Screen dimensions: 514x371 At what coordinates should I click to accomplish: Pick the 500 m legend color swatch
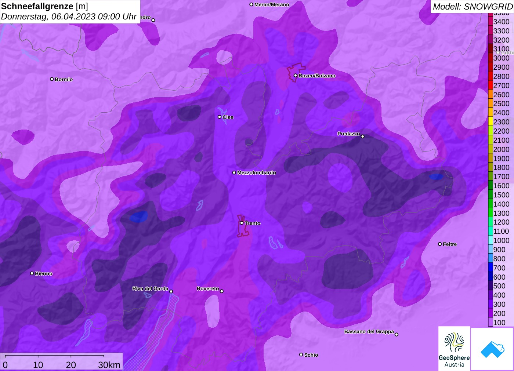491,285
